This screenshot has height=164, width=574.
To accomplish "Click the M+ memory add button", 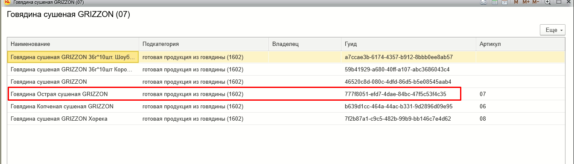I will (x=526, y=2).
